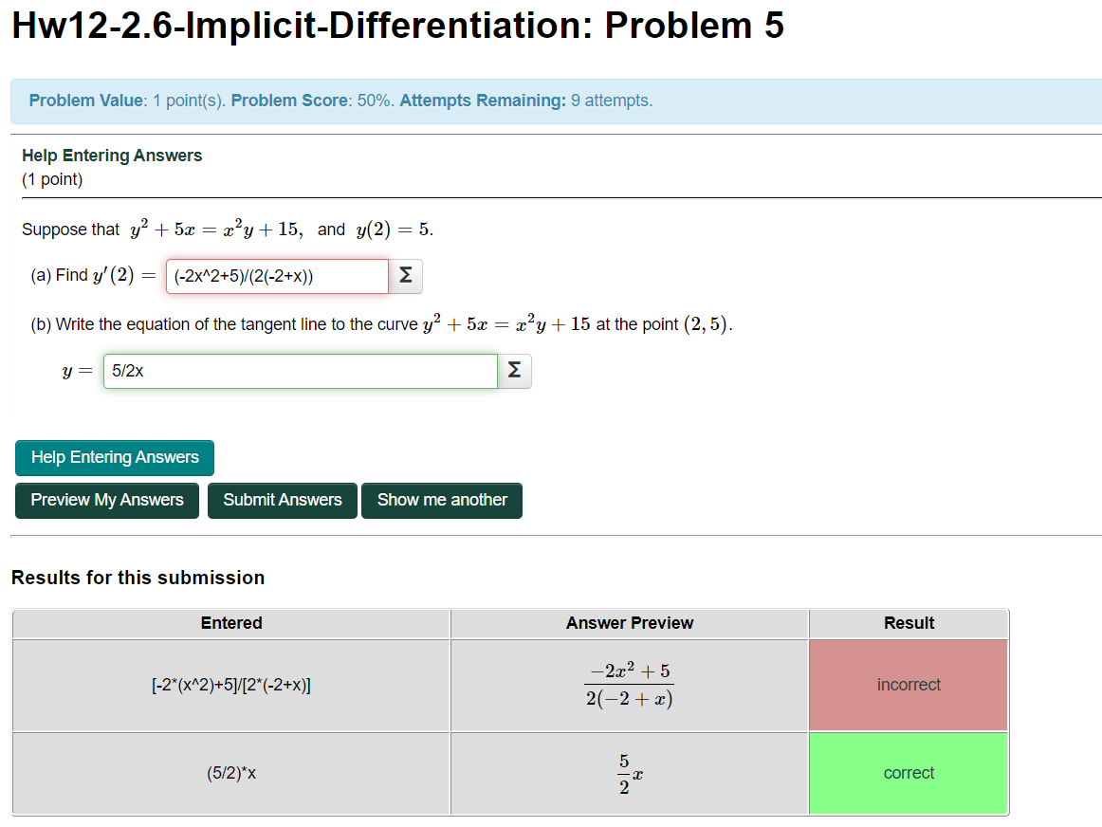Click the Help Entering Answers link above the problem
1102x827 pixels.
[x=112, y=155]
